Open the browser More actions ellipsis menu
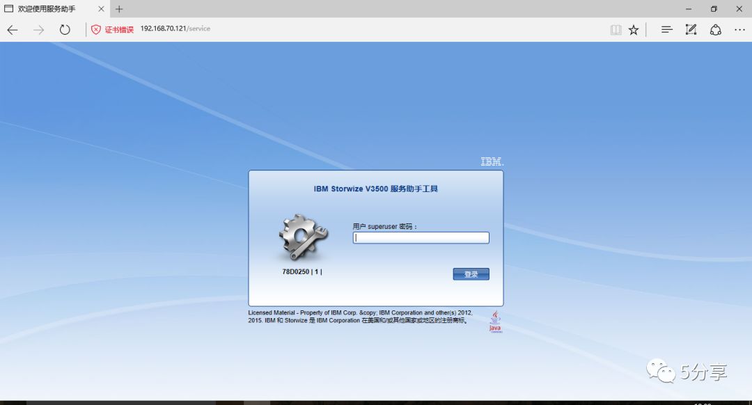The height and width of the screenshot is (405, 752). pyautogui.click(x=739, y=30)
